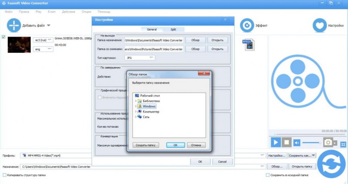Click Обзор next to Папка со снимками

[195, 49]
